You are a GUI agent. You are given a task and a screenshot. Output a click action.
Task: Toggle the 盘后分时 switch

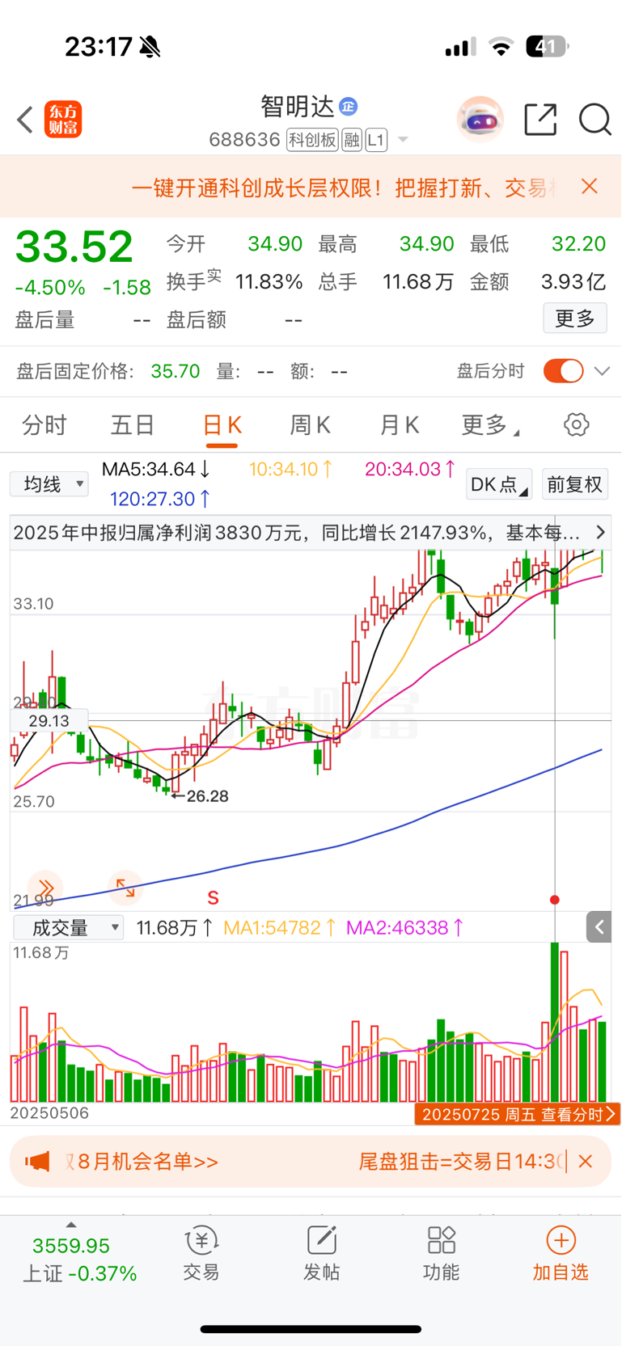coord(564,371)
